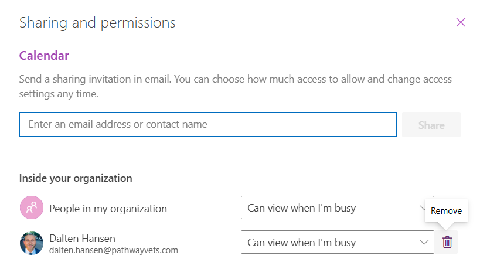
Task: Click the Inside your organization heading
Action: [76, 178]
